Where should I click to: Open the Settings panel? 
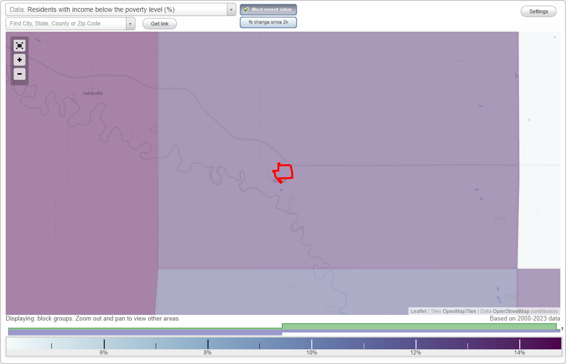pos(538,11)
